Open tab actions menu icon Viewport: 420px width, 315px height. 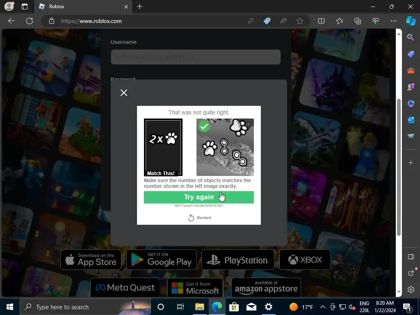[x=24, y=7]
